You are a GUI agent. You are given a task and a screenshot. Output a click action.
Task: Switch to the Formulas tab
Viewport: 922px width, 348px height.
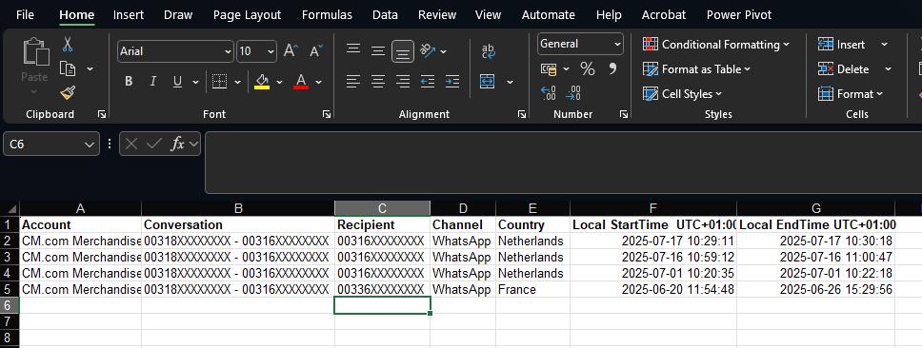[327, 15]
